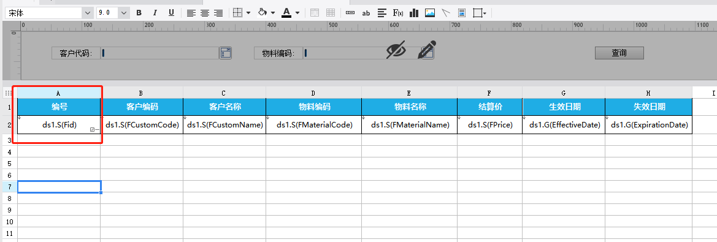The image size is (717, 242).
Task: Select cell ds1.S(FCustomName)
Action: pos(224,124)
